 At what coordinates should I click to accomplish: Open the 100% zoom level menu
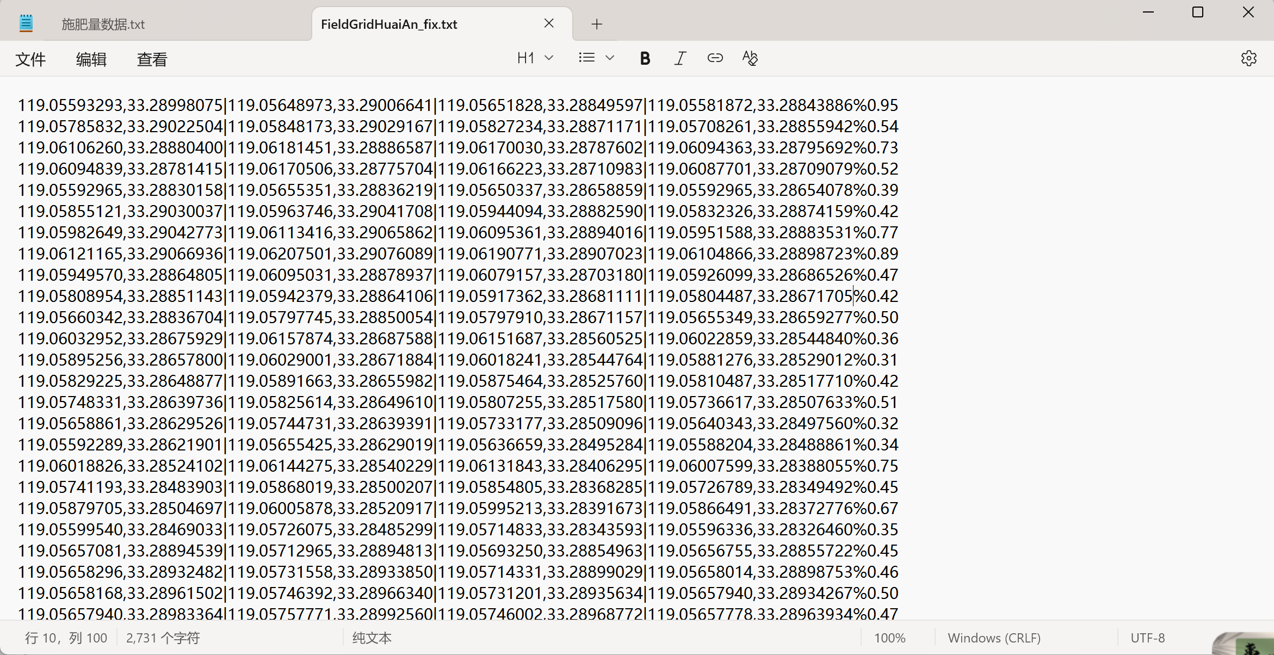pos(889,638)
